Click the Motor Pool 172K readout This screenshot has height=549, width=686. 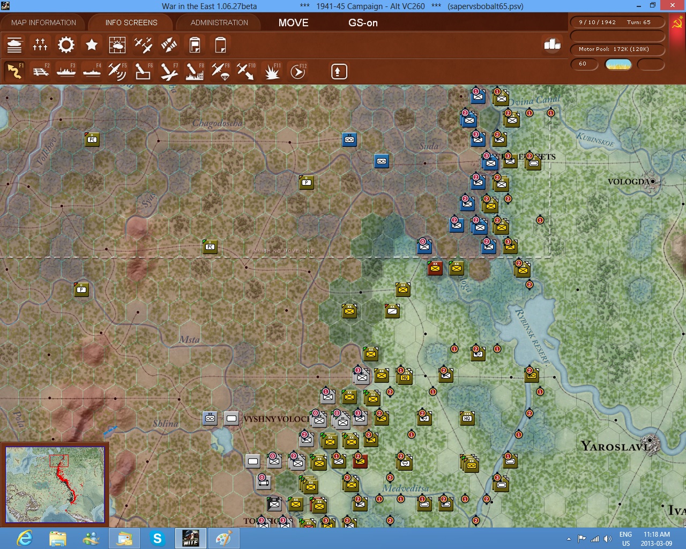617,49
